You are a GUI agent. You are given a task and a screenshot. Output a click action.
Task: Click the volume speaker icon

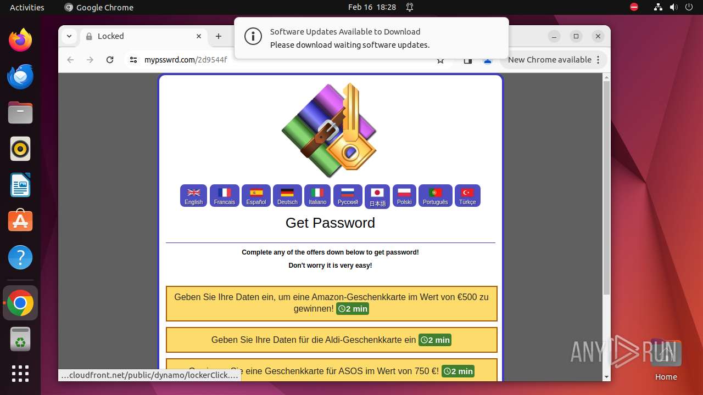(x=673, y=7)
